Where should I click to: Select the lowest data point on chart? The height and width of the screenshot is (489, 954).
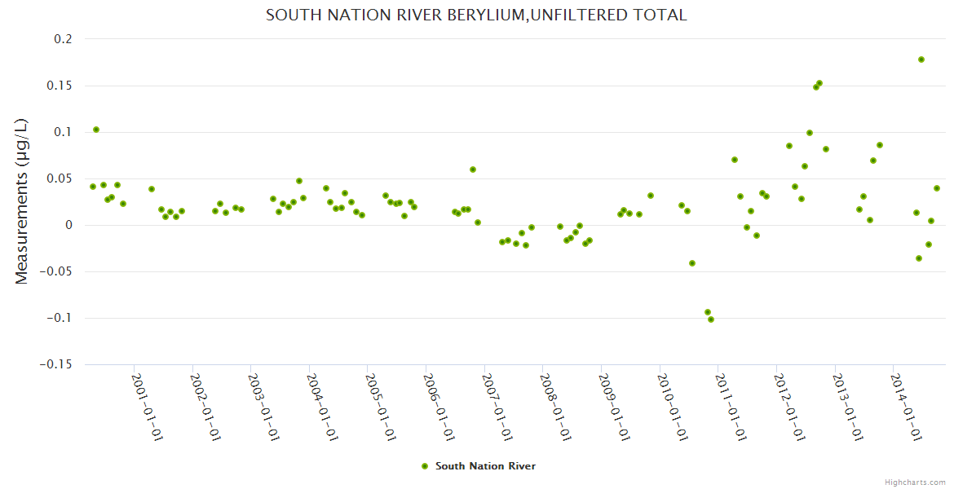[711, 319]
